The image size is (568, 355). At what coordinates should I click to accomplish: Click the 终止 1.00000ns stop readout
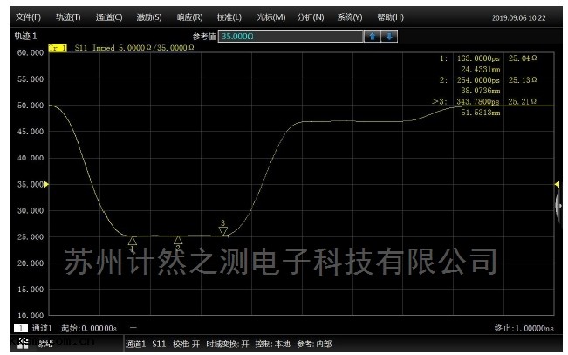(524, 328)
